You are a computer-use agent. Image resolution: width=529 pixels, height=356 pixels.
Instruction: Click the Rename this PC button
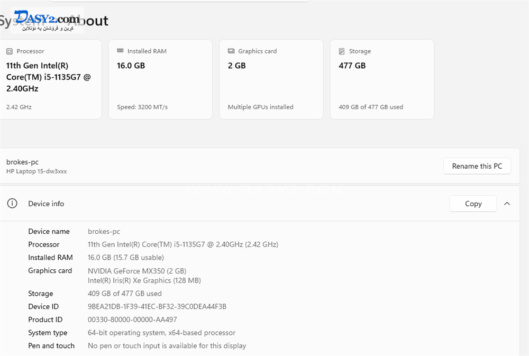tap(477, 166)
